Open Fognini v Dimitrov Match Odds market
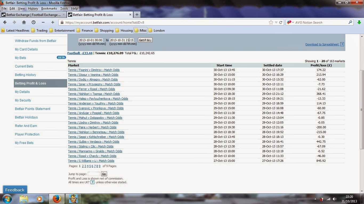Image resolution: width=364 pixels, height=204 pixels. click(x=94, y=70)
